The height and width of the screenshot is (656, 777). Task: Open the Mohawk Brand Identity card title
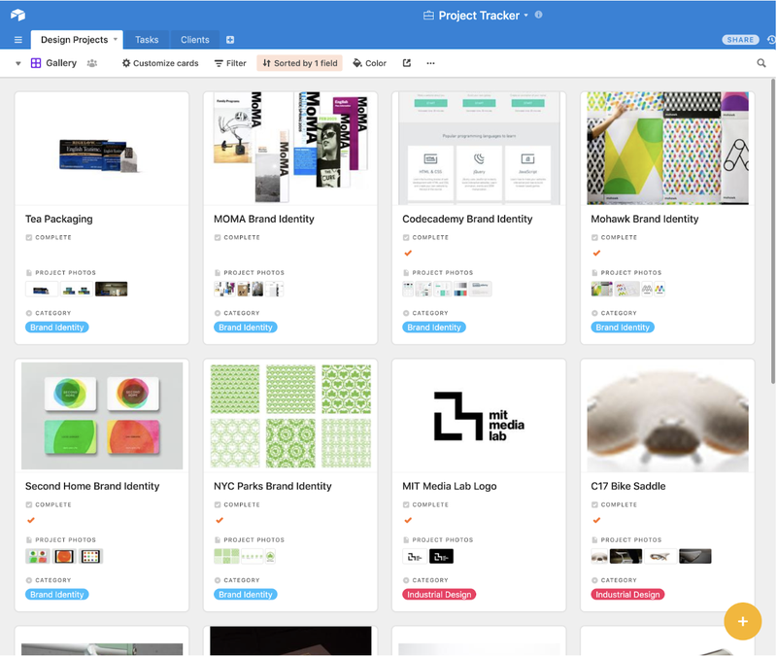644,219
